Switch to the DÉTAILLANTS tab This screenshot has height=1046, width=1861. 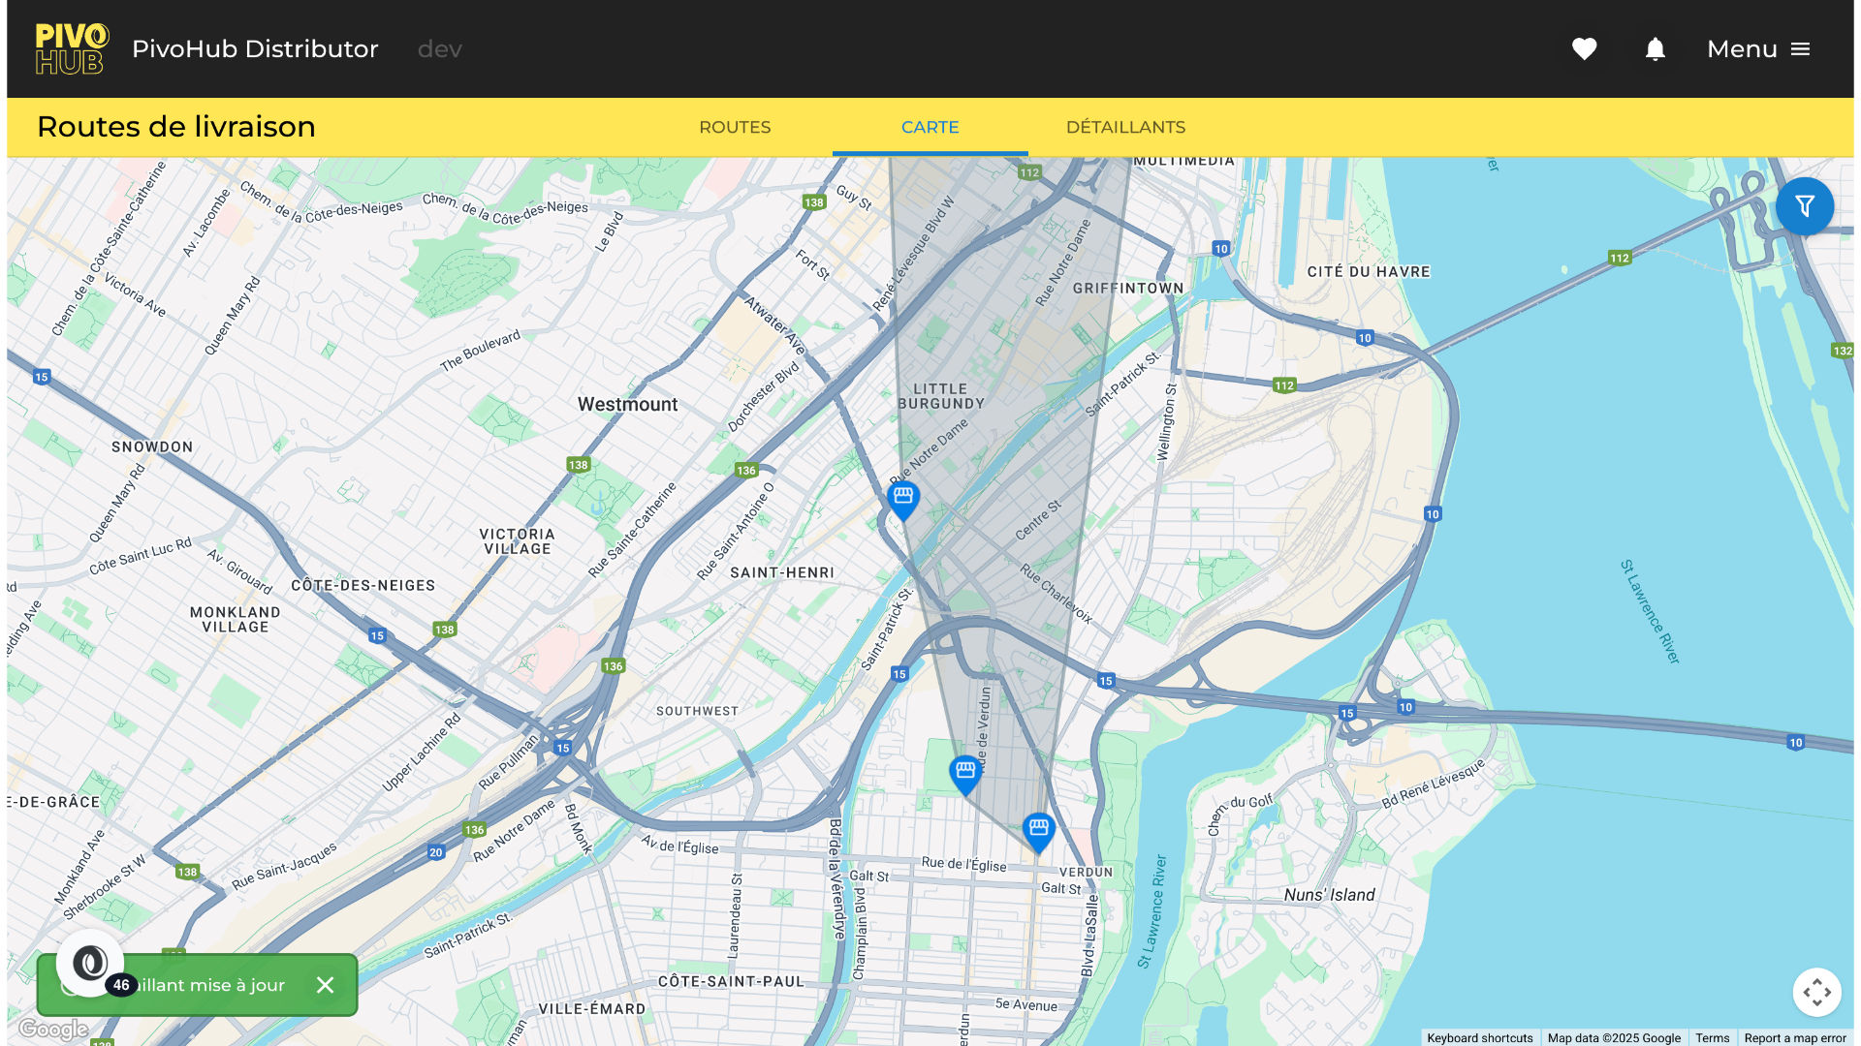click(1125, 127)
